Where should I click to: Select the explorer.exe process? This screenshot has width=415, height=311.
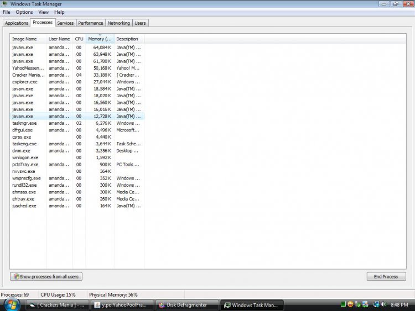[77, 82]
